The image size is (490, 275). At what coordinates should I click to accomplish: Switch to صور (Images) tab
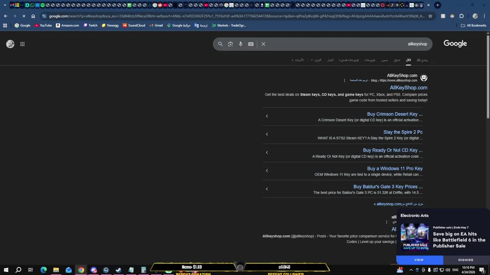(x=384, y=60)
